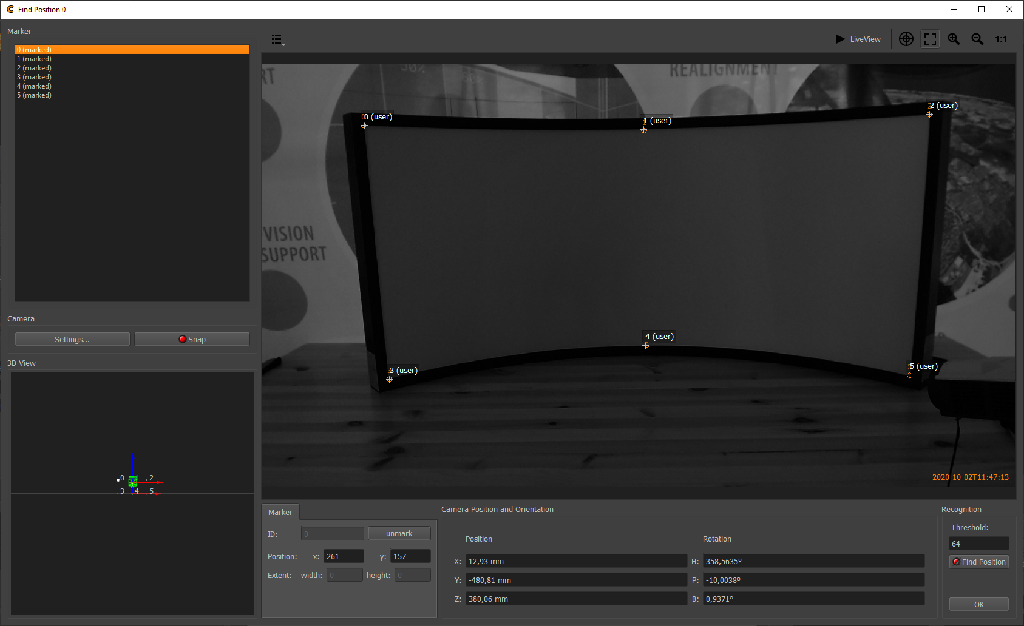This screenshot has height=626, width=1024.
Task: Click the zoom out magnifier icon
Action: [x=977, y=39]
